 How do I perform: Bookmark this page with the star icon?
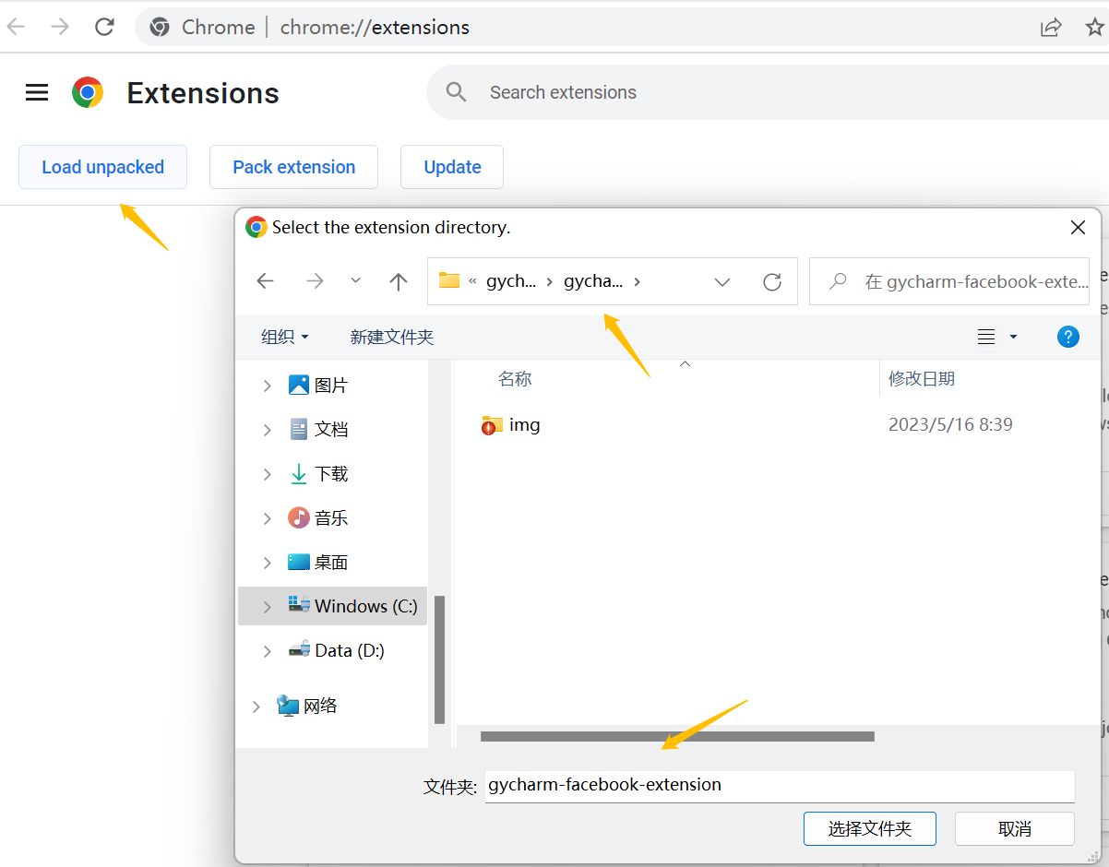point(1095,27)
